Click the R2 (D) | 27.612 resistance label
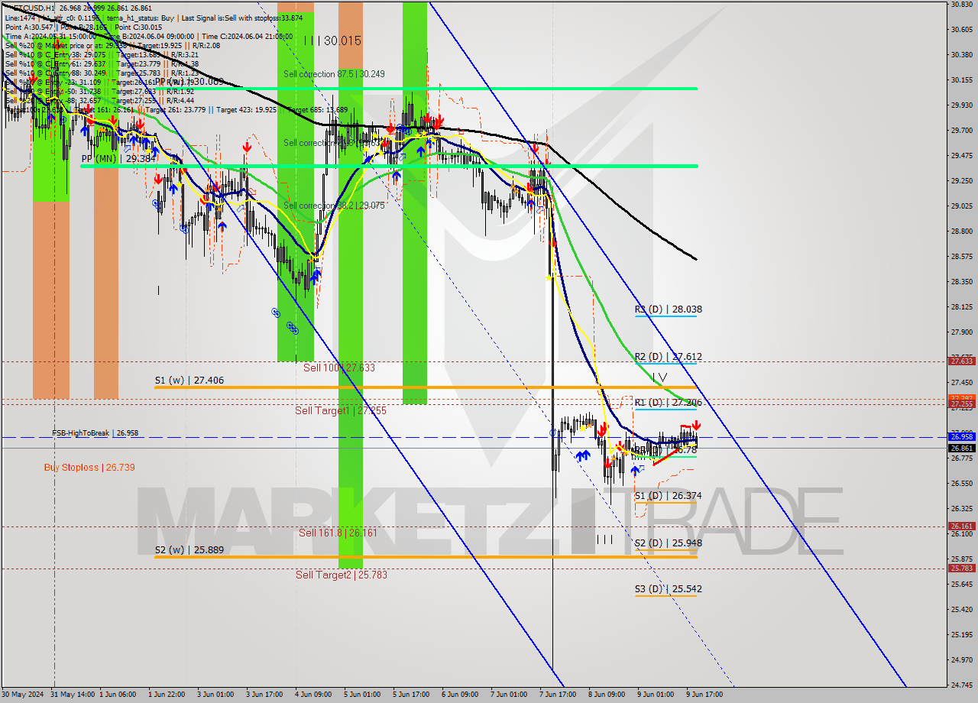The height and width of the screenshot is (703, 978). 668,357
